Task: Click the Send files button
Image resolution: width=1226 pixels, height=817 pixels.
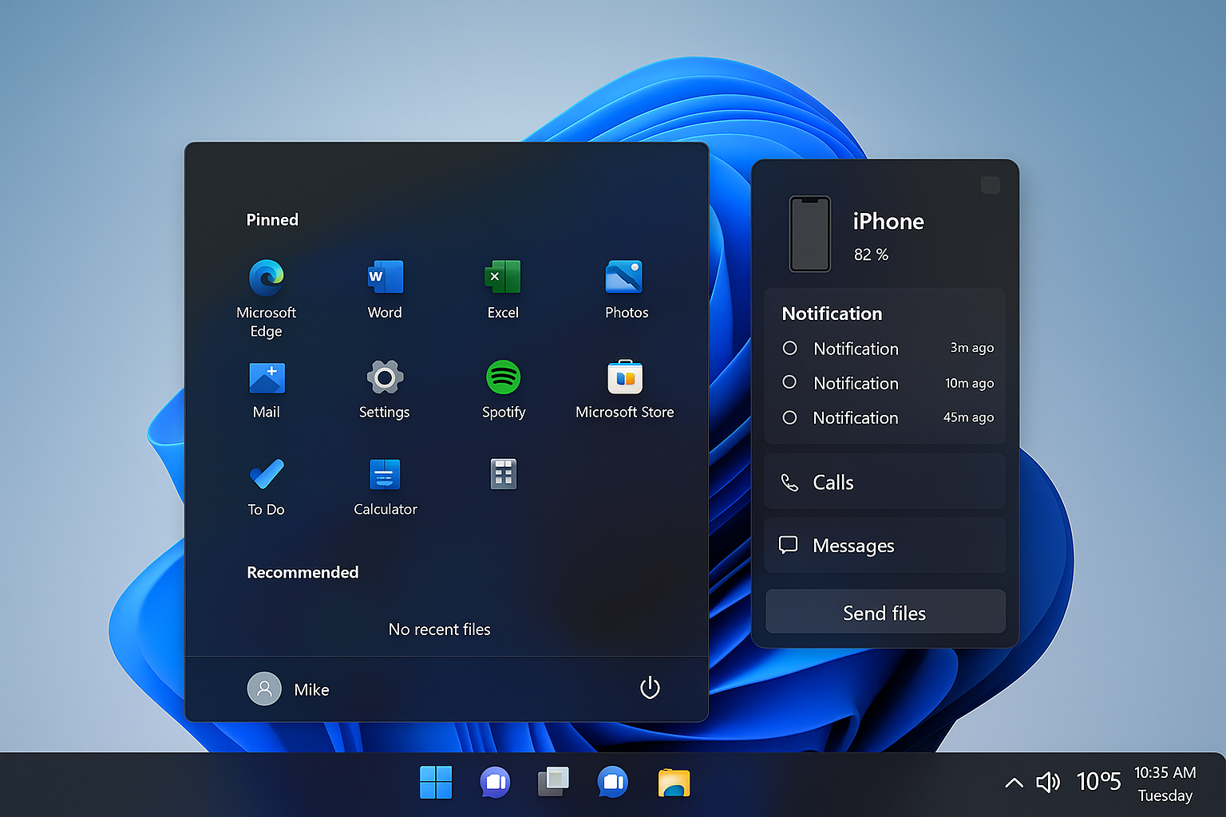Action: (885, 612)
